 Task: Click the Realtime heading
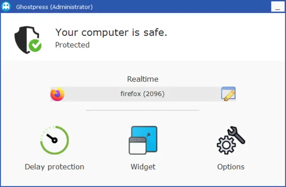[x=143, y=79]
